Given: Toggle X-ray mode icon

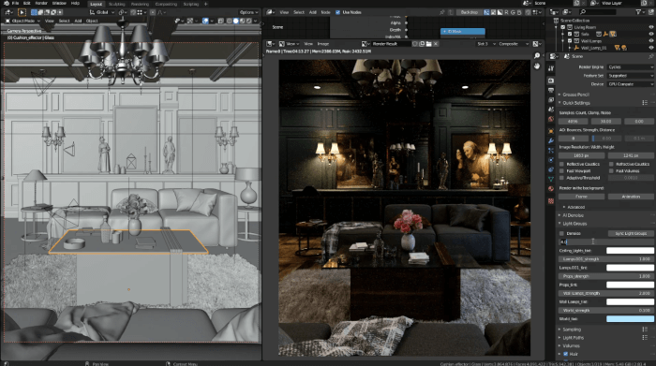Looking at the screenshot, I should pos(221,21).
